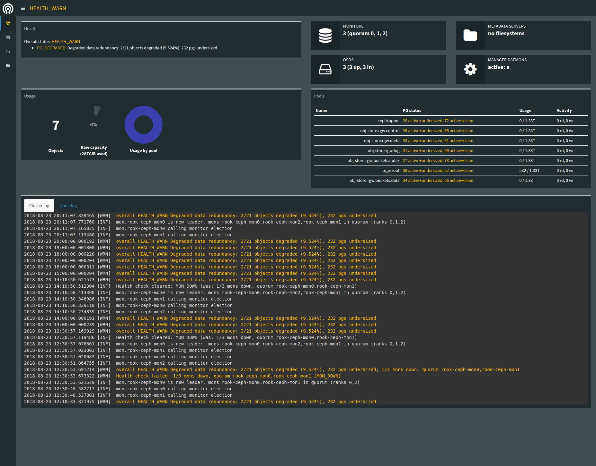Select the Cluster log tab
Screen dimensions: 596x466
click(x=39, y=206)
